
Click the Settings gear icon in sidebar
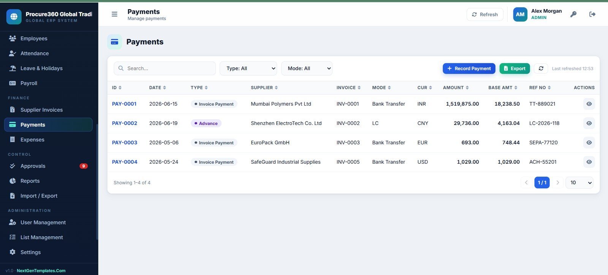tap(13, 252)
